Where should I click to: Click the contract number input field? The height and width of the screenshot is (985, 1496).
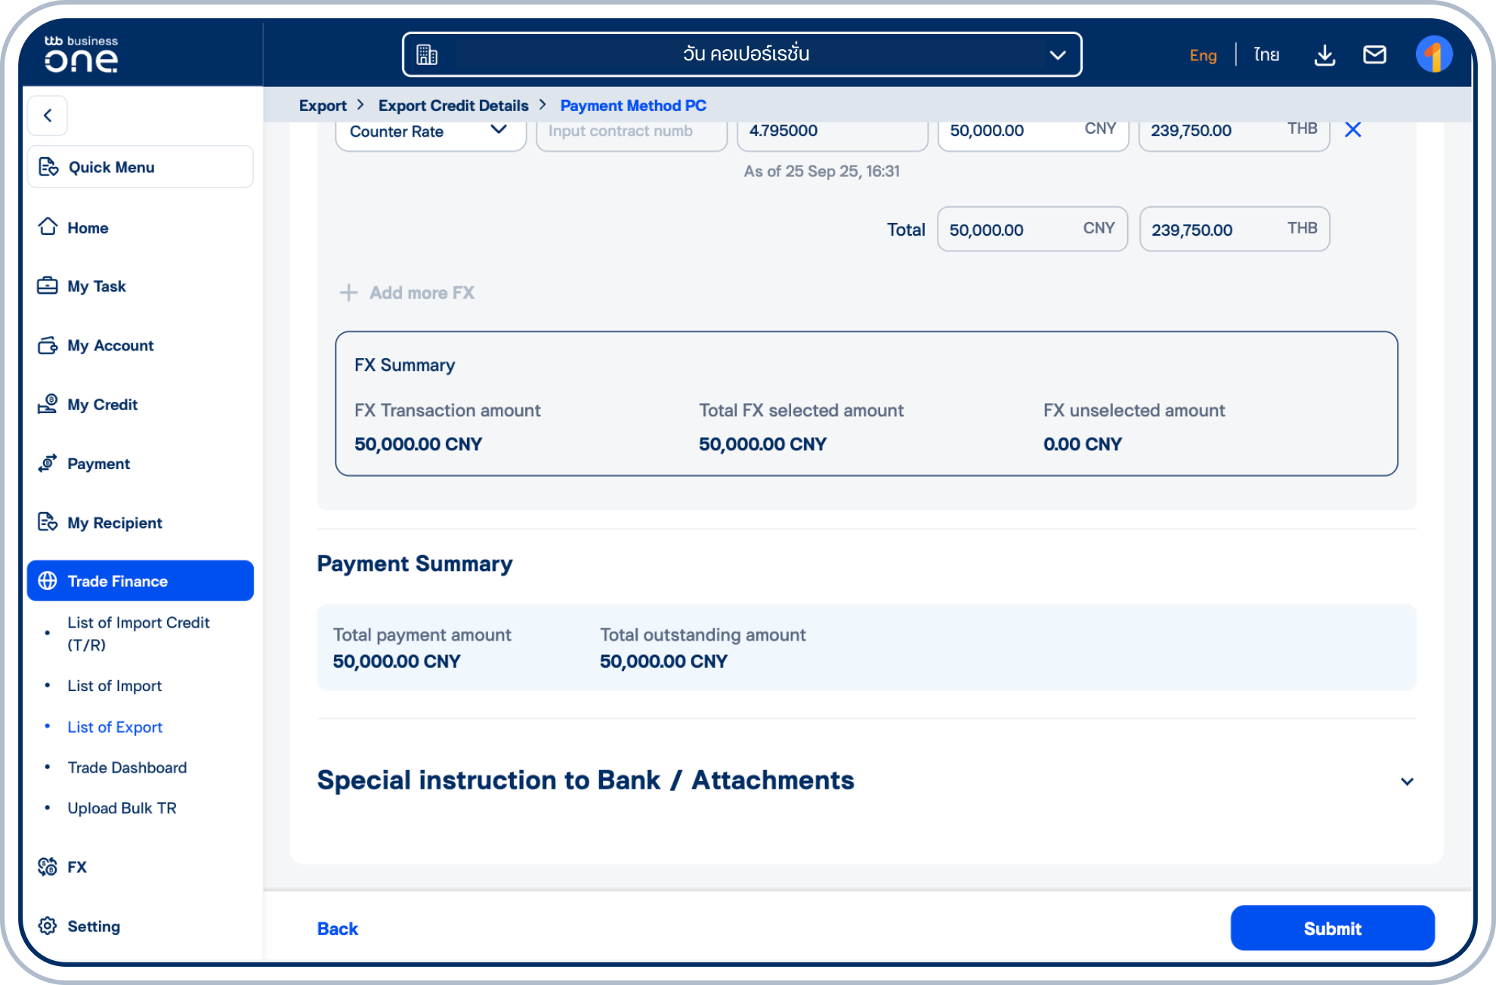click(x=631, y=131)
